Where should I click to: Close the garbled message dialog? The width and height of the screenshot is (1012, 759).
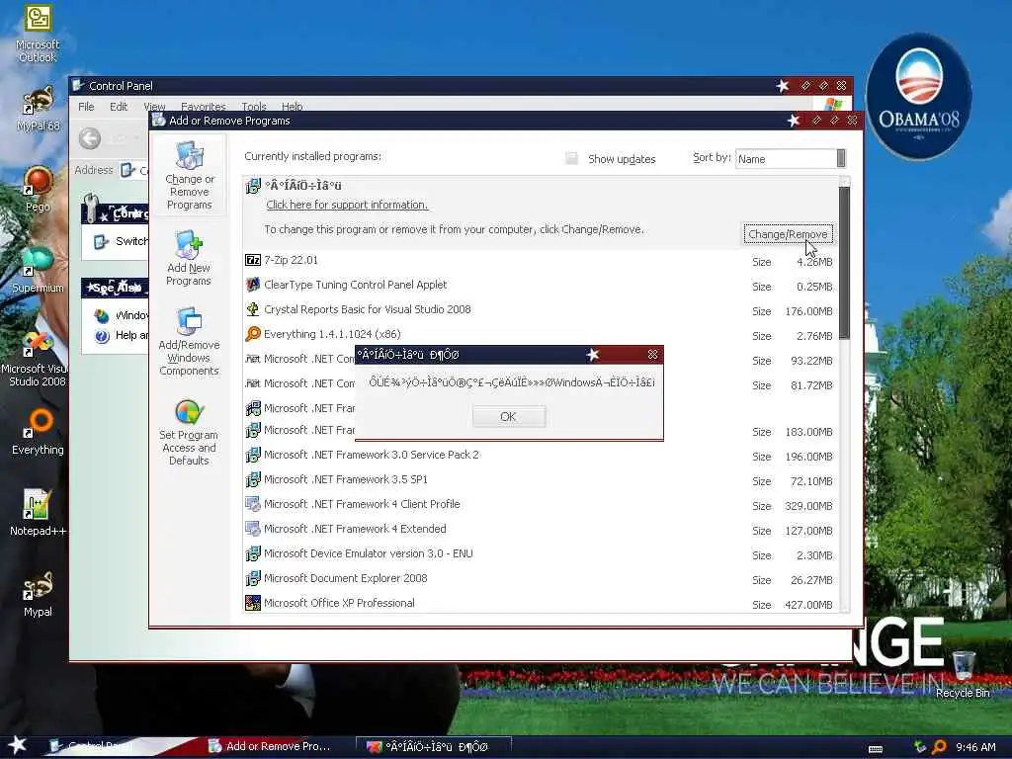(x=652, y=355)
